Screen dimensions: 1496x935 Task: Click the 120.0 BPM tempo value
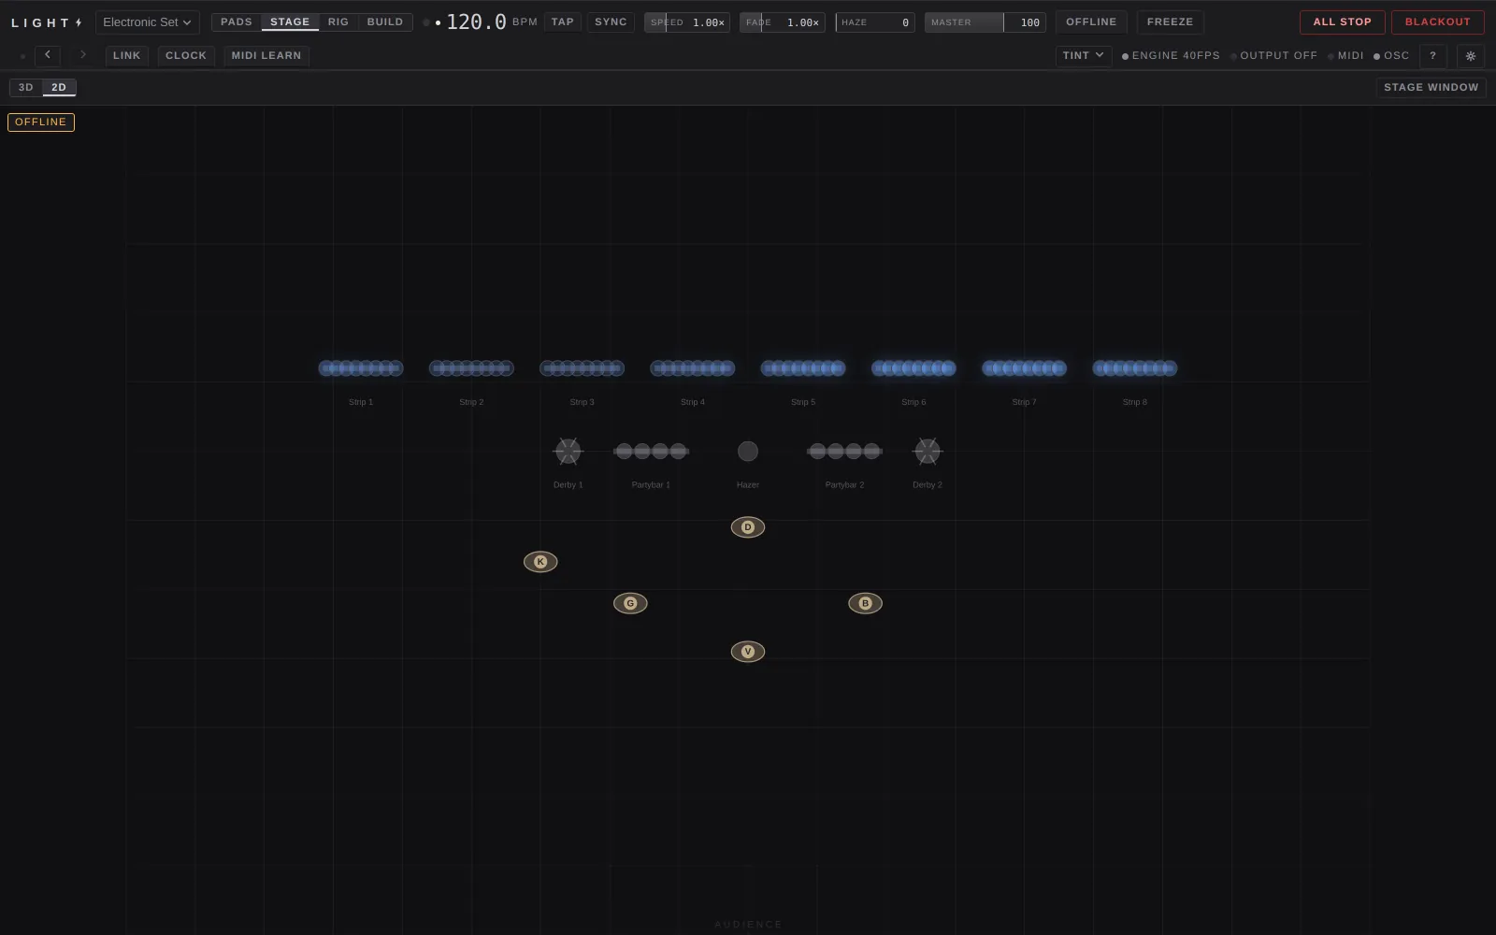click(477, 22)
